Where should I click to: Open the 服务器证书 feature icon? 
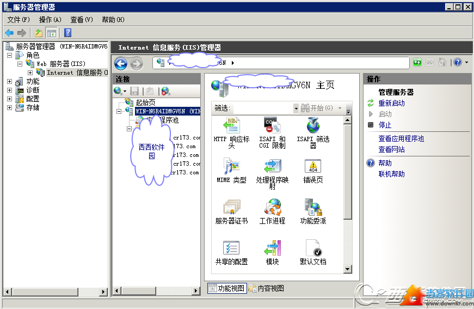click(x=232, y=207)
